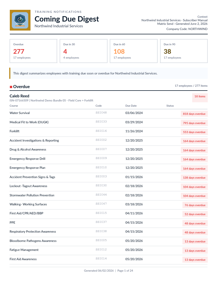Image resolution: width=217 pixels, height=282 pixels.
Task: Click the PPE course name
Action: [12, 223]
